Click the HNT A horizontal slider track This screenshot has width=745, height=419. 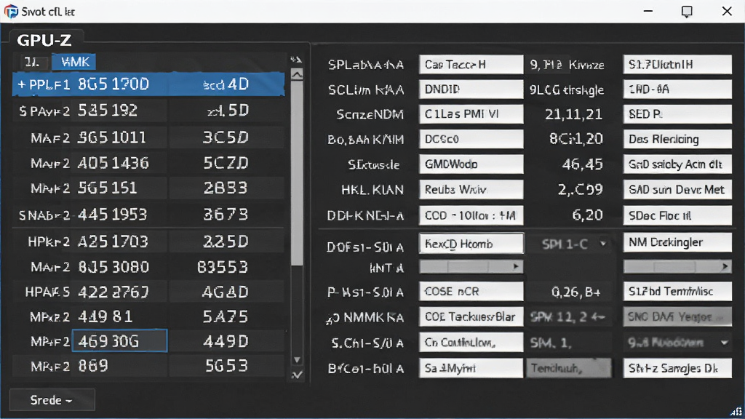[471, 267]
